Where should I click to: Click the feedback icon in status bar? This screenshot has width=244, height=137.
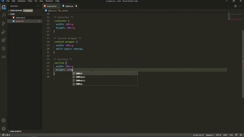tap(236, 135)
